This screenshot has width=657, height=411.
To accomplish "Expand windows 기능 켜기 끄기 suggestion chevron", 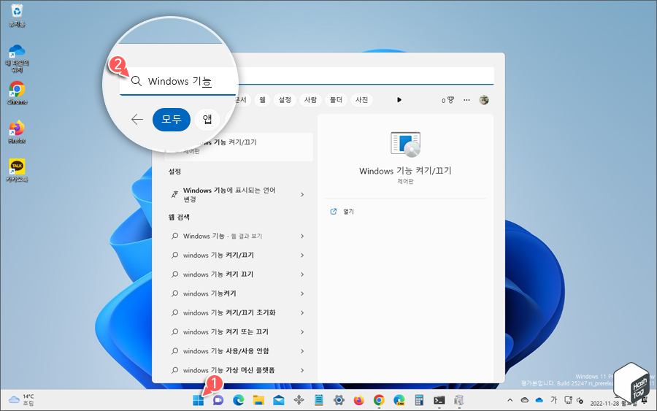I will [x=302, y=274].
